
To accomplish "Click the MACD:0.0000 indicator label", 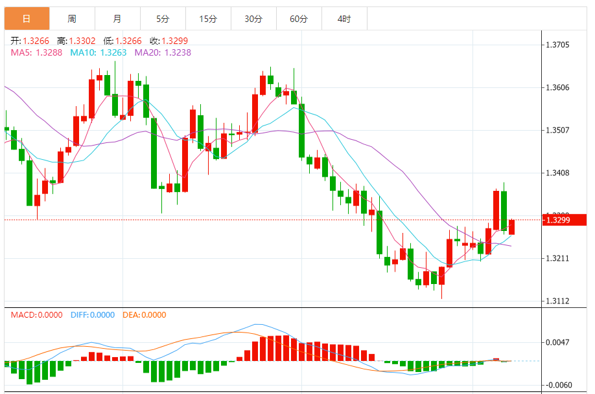I will coord(36,315).
